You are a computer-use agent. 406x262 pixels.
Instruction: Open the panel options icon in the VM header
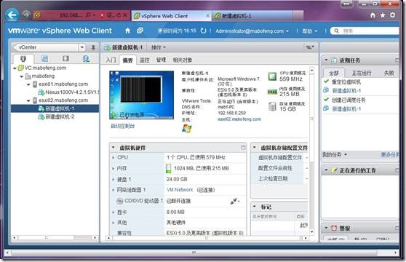tap(309, 47)
